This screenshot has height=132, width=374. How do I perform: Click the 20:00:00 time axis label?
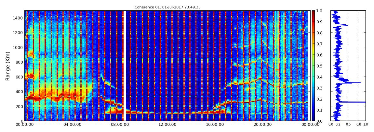[x=262, y=125]
